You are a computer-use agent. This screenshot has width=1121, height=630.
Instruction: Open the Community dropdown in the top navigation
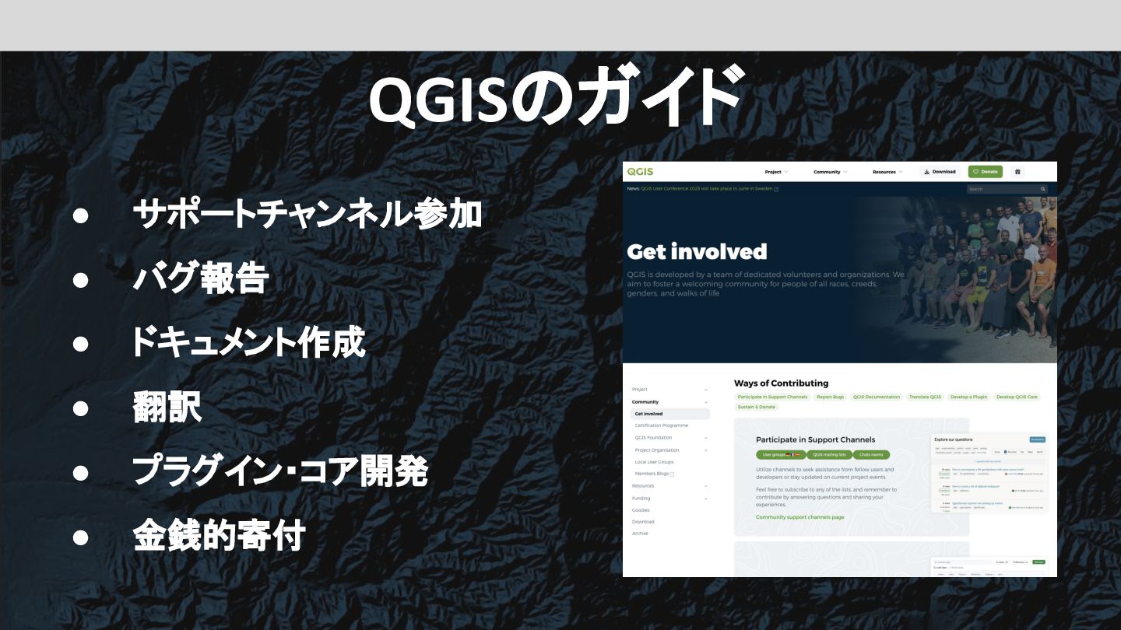pyautogui.click(x=831, y=172)
